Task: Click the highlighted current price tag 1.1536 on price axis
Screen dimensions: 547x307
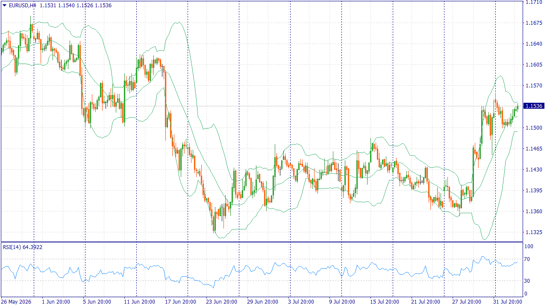Action: pyautogui.click(x=534, y=106)
